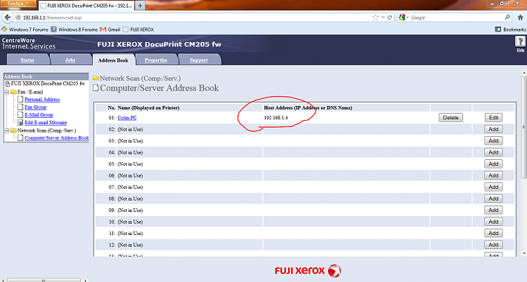527x282 pixels.
Task: Click Add for entry 07
Action: coord(493,187)
